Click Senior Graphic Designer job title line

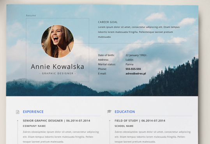coord(56,121)
